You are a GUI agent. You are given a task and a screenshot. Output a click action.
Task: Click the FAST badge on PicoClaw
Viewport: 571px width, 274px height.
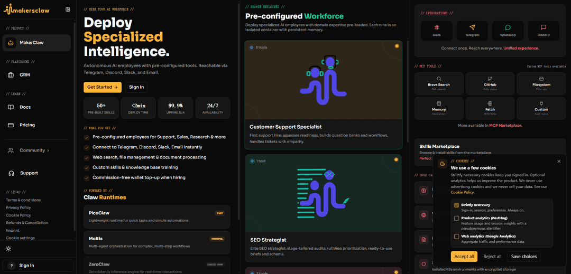point(219,213)
